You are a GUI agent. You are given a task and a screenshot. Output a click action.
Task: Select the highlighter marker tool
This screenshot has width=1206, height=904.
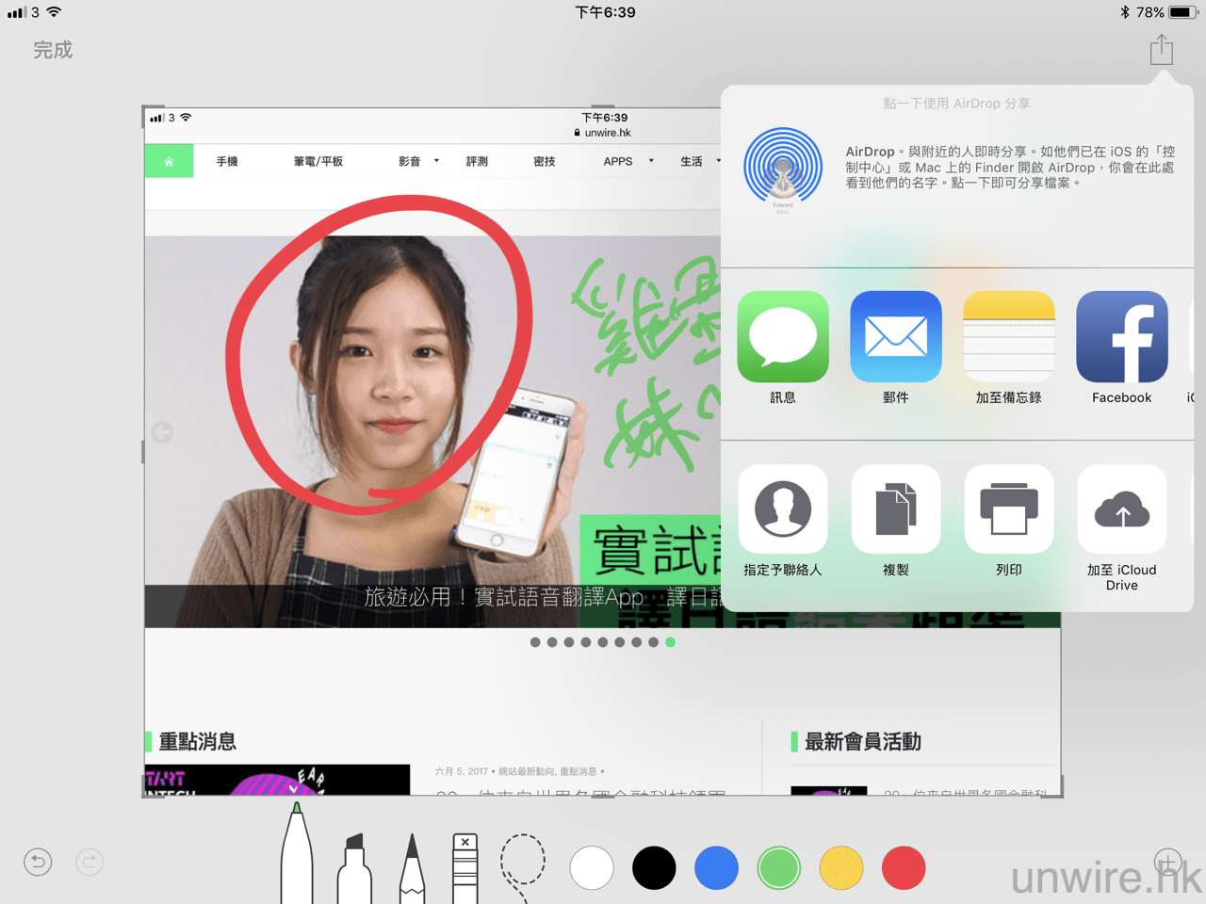coord(354,868)
